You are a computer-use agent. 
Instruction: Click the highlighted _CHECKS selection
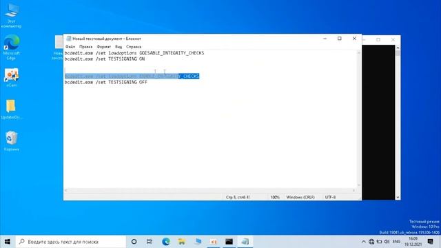[x=189, y=76]
